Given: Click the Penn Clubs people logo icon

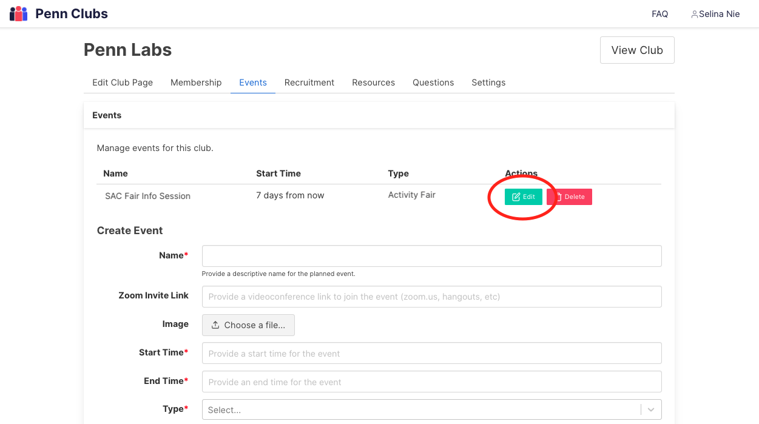Looking at the screenshot, I should point(19,13).
